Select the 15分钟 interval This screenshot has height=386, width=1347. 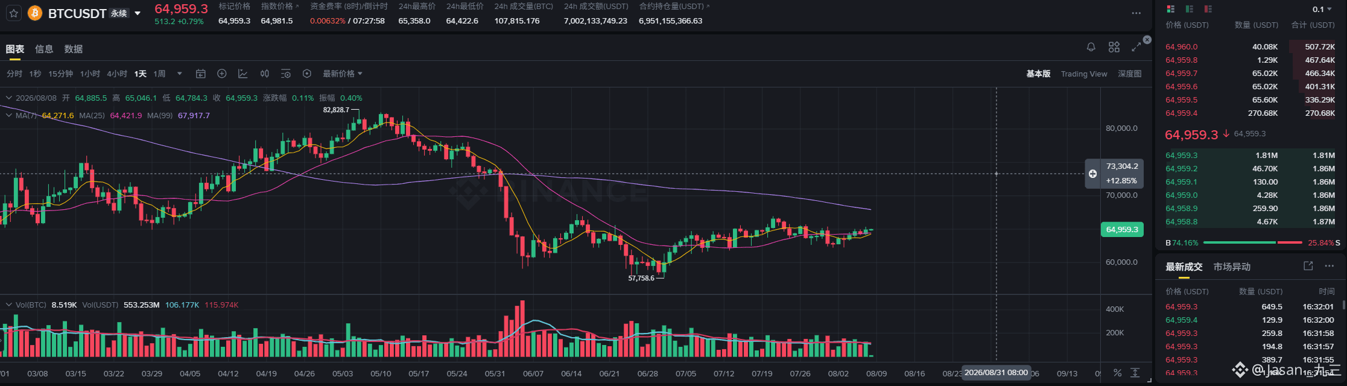60,74
